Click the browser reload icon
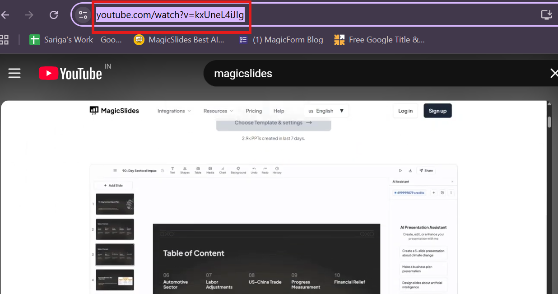Screen dimensions: 558x294 pyautogui.click(x=54, y=15)
